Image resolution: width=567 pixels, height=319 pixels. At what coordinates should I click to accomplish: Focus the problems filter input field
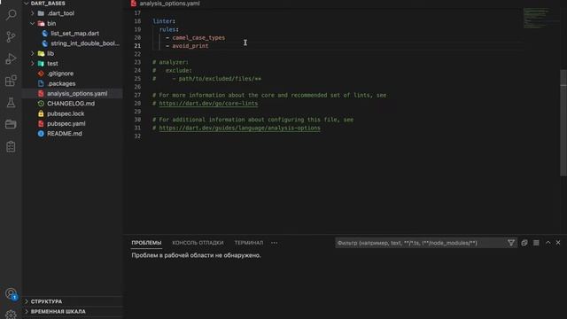[x=420, y=243]
